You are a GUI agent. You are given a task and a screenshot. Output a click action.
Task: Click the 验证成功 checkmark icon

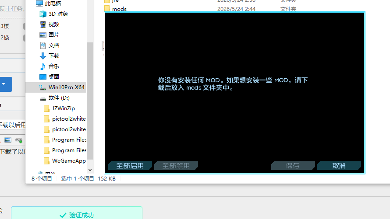click(x=63, y=215)
